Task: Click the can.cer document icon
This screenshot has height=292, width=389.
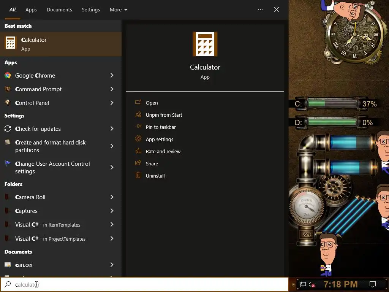Action: coord(8,265)
